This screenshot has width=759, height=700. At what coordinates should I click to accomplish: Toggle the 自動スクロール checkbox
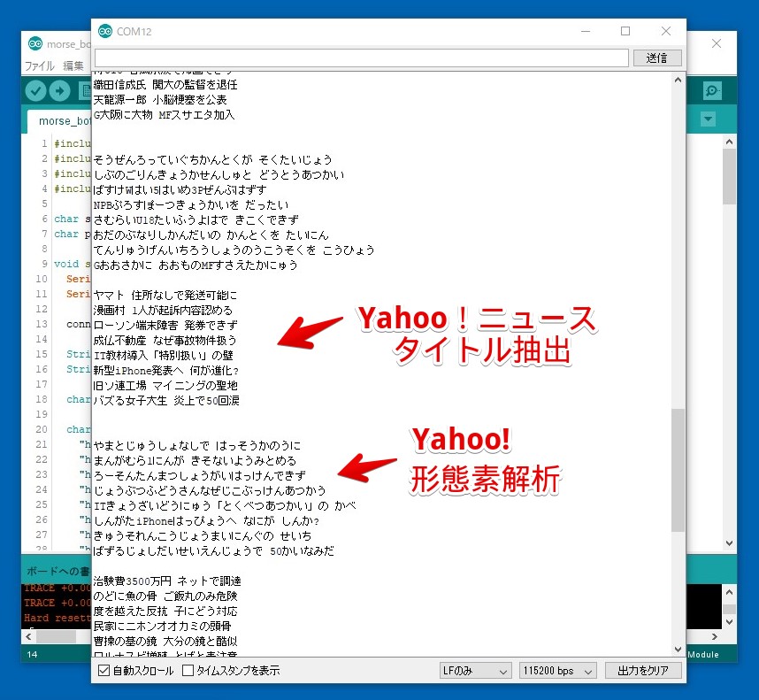pos(103,671)
